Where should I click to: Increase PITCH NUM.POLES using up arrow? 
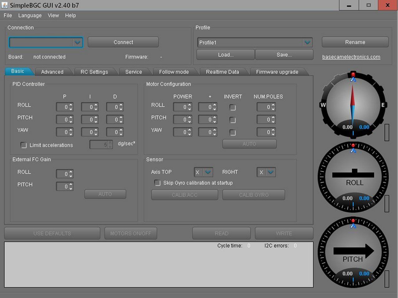pos(273,118)
